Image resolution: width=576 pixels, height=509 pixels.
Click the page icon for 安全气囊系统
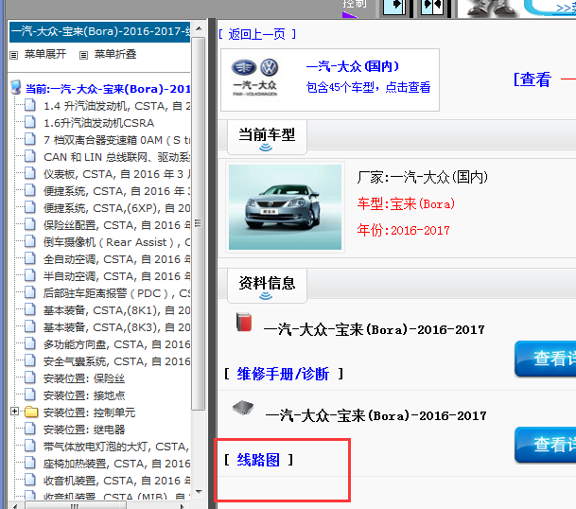click(30, 360)
